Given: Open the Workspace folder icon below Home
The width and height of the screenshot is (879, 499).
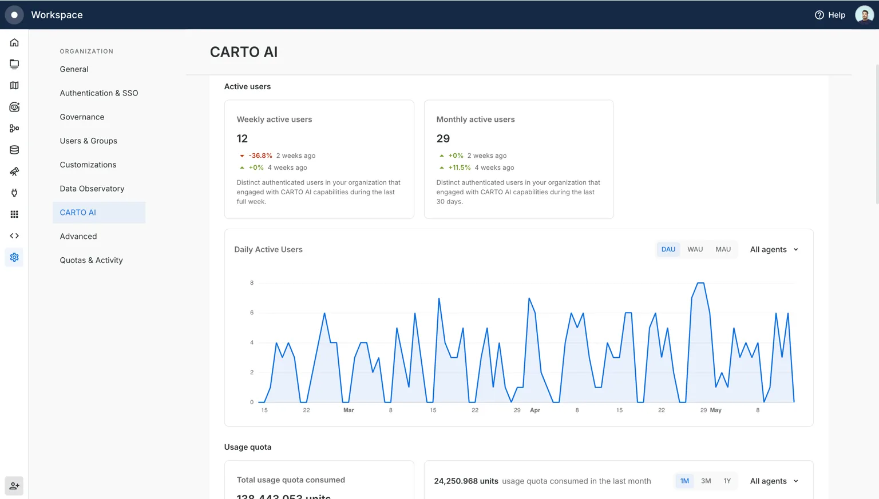Looking at the screenshot, I should pyautogui.click(x=14, y=64).
